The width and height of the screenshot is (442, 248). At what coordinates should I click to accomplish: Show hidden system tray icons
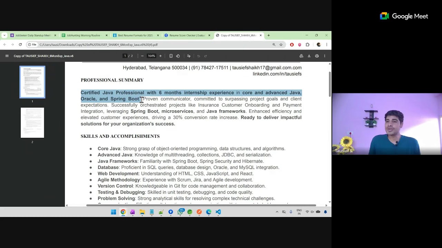click(x=277, y=212)
